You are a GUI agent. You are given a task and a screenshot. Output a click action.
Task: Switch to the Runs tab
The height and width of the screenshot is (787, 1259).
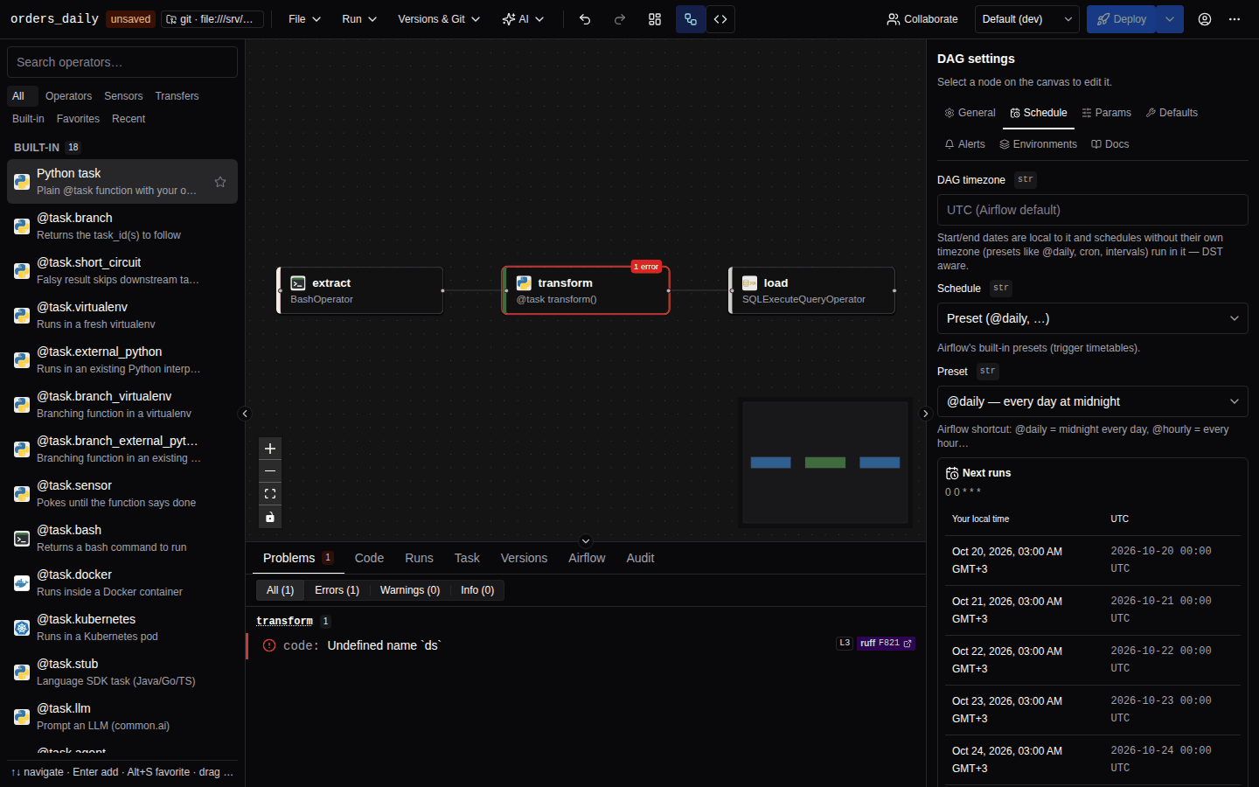click(419, 558)
